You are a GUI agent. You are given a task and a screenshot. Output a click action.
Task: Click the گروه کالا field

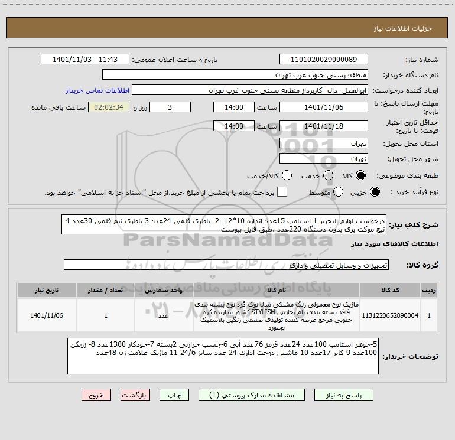pos(226,265)
